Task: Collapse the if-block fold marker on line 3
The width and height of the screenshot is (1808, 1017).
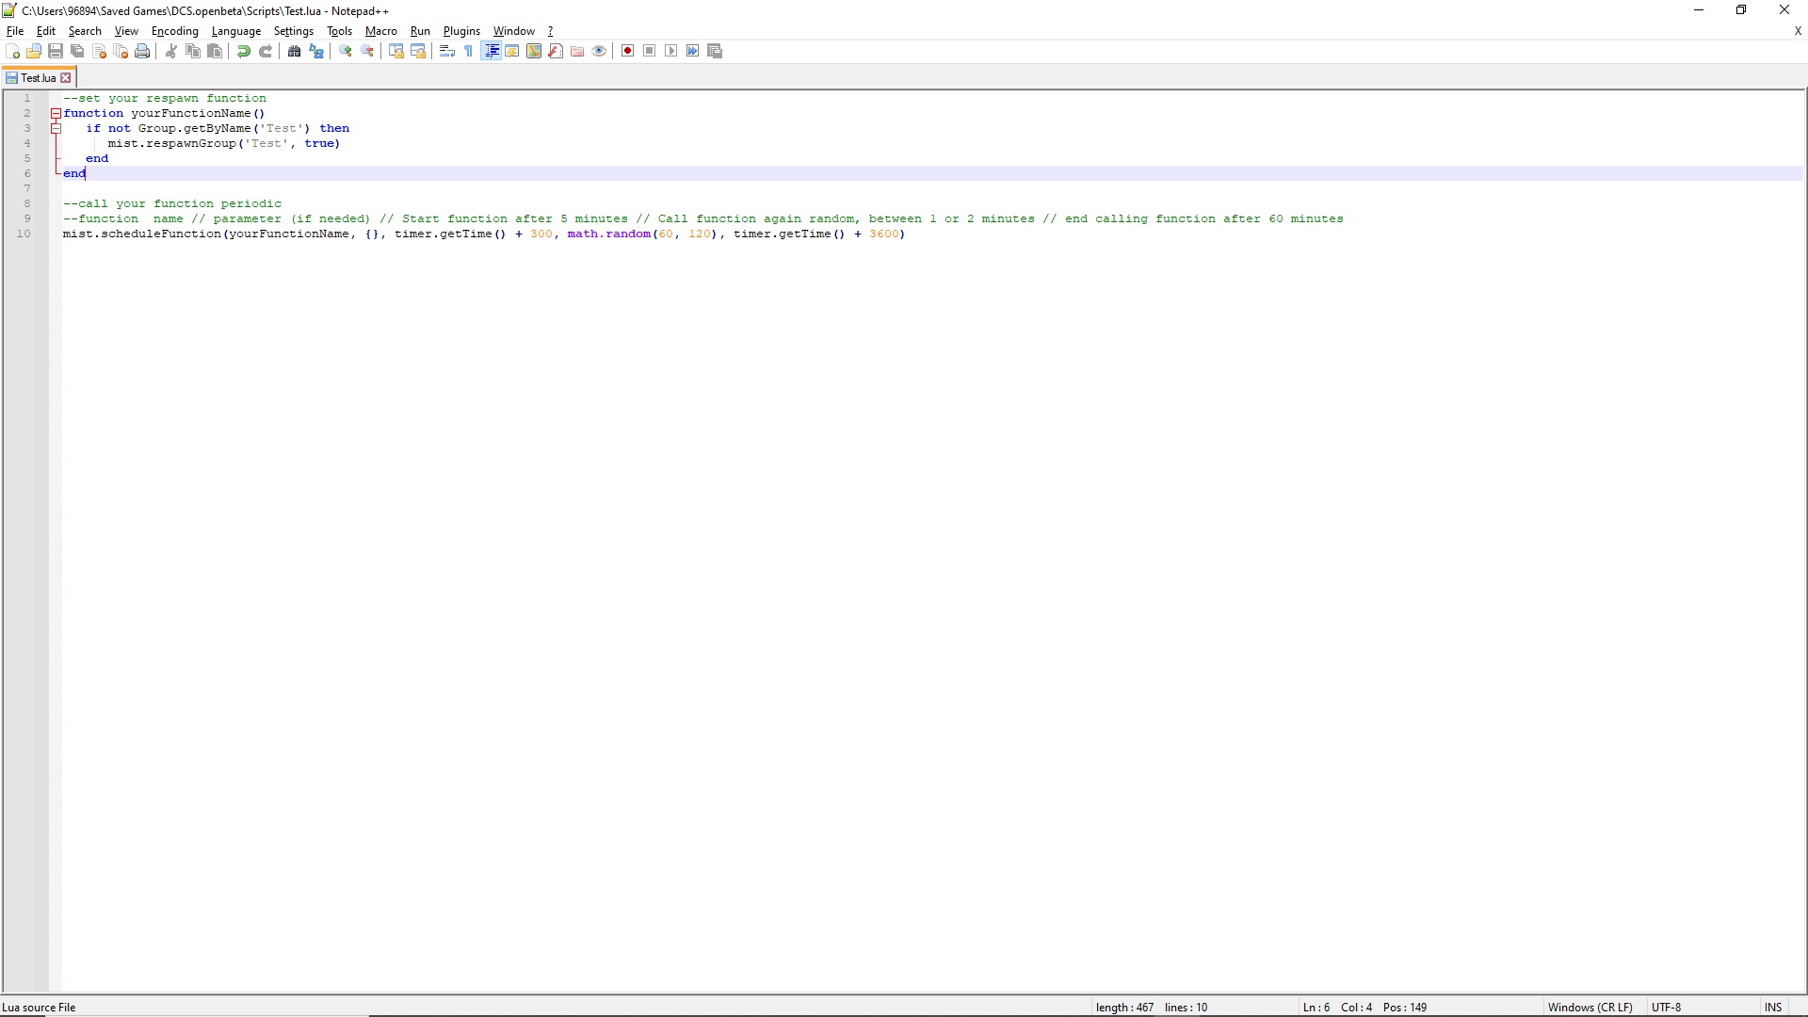Action: [x=56, y=128]
